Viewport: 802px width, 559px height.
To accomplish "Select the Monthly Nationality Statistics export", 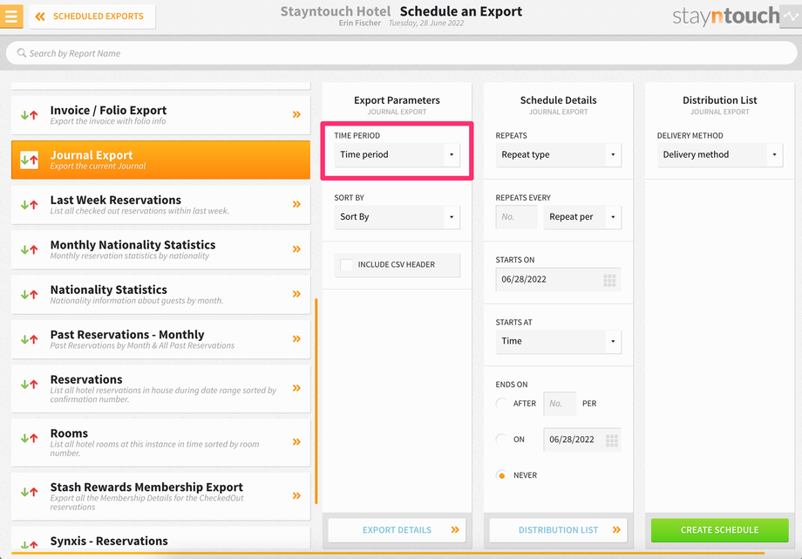I will (x=160, y=249).
